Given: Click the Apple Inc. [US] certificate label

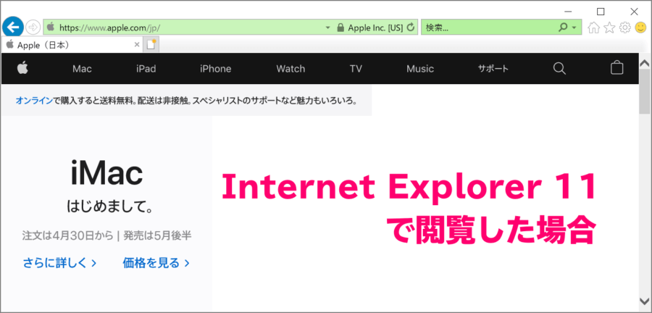Looking at the screenshot, I should 375,28.
